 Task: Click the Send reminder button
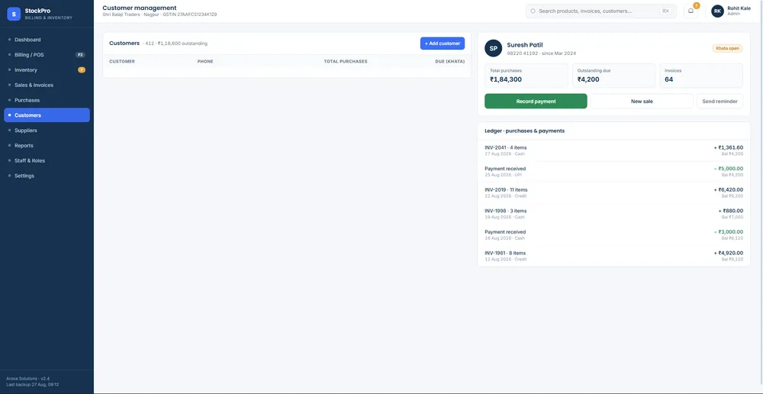[720, 102]
